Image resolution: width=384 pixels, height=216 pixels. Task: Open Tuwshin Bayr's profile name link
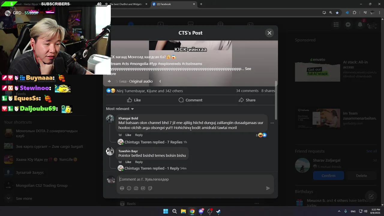coord(128,151)
